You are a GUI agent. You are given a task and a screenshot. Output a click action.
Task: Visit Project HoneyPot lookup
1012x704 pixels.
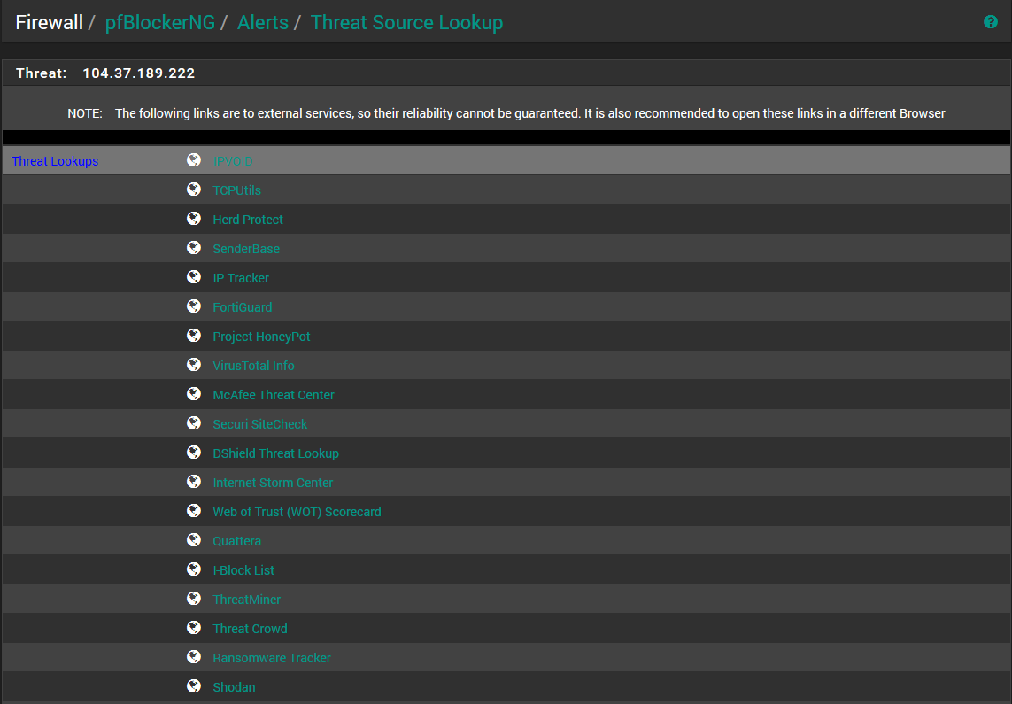261,337
